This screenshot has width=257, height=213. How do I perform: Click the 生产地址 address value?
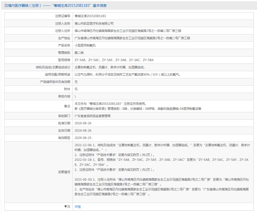pos(132,38)
